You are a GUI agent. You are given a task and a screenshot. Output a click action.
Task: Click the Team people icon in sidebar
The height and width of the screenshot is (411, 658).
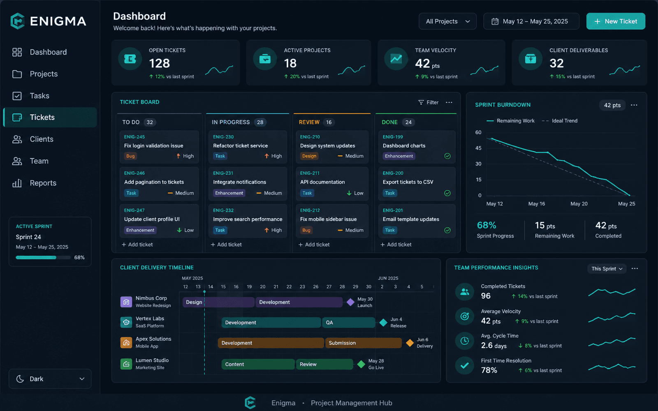[17, 161]
